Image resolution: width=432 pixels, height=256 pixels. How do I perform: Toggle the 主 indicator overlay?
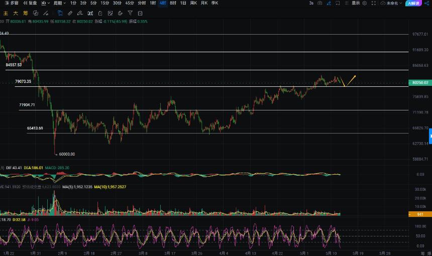[x=6, y=13]
